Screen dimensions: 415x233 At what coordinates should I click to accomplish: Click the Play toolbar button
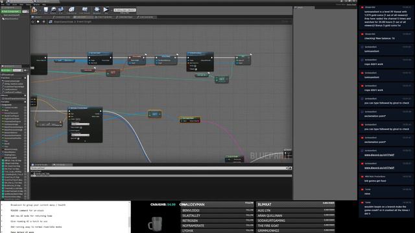click(x=106, y=10)
